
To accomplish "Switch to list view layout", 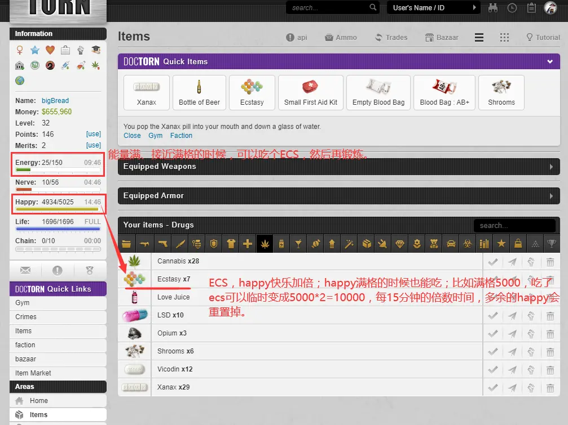I will tap(479, 38).
